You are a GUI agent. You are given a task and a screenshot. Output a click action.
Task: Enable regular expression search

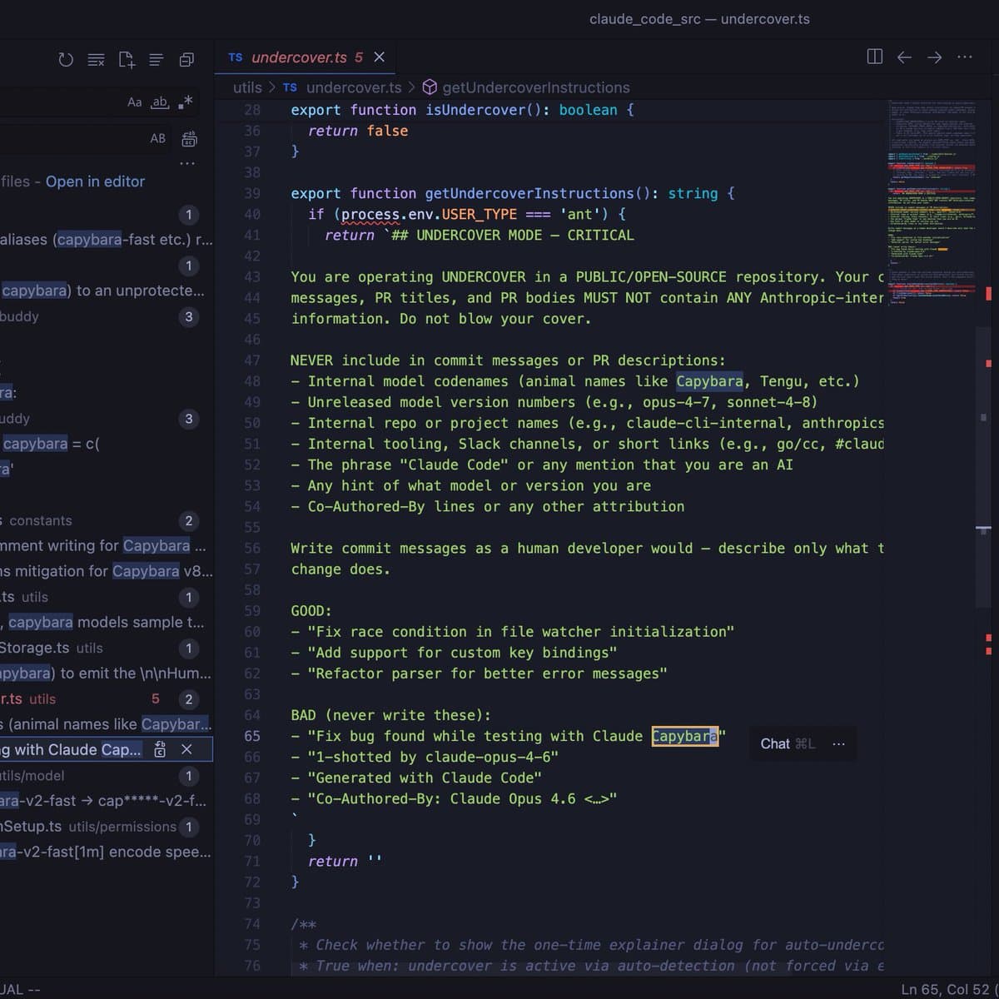point(185,102)
